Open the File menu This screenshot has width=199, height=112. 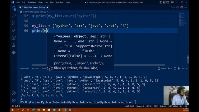pyautogui.click(x=18, y=2)
